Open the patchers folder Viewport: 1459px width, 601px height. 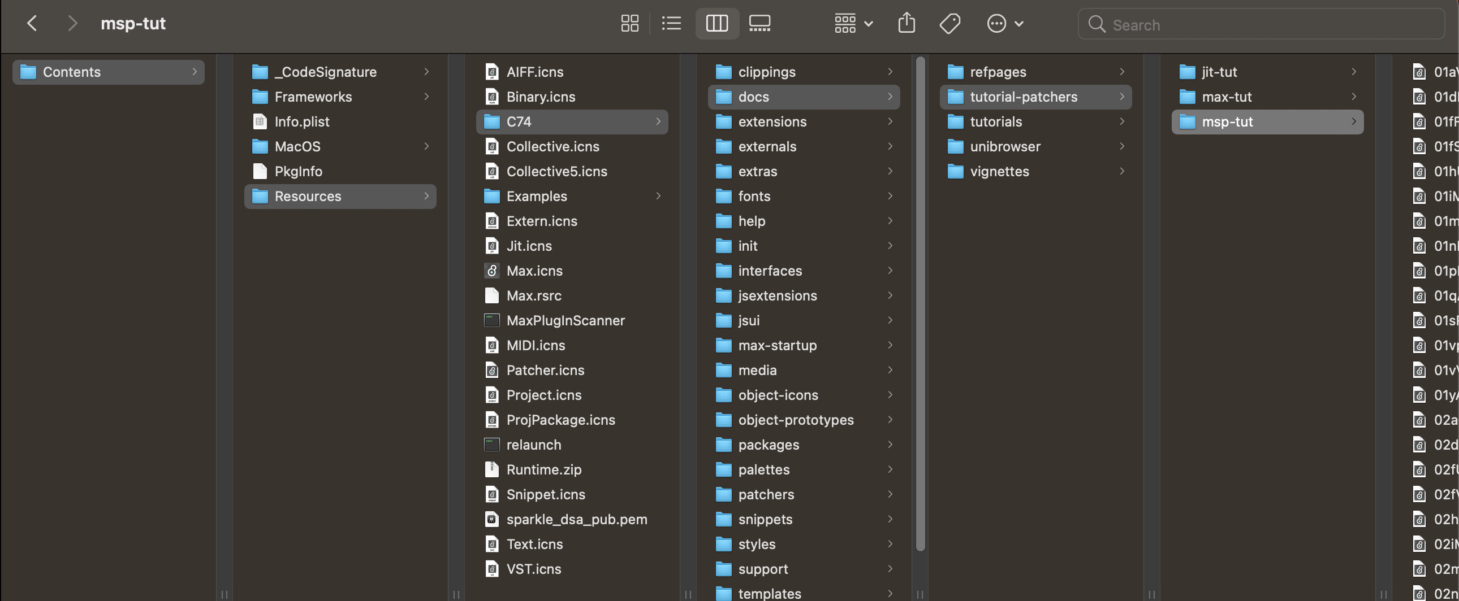tap(804, 495)
